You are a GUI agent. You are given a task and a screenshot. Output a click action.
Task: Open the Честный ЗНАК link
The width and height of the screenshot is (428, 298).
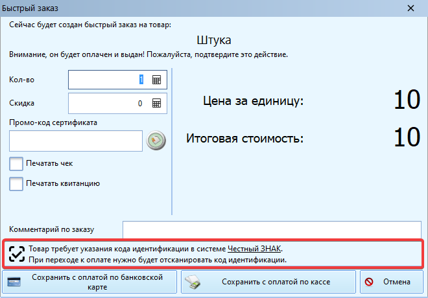point(255,248)
